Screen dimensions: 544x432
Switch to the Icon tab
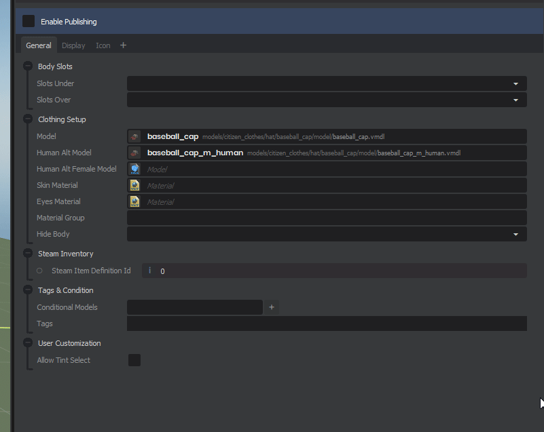[x=103, y=45]
